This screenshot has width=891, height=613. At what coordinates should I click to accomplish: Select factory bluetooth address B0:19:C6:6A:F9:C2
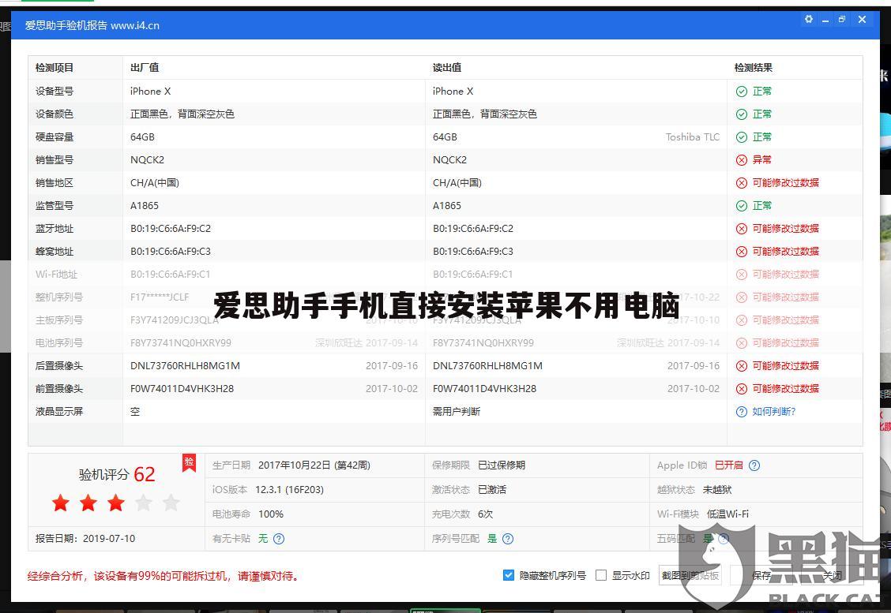click(171, 229)
